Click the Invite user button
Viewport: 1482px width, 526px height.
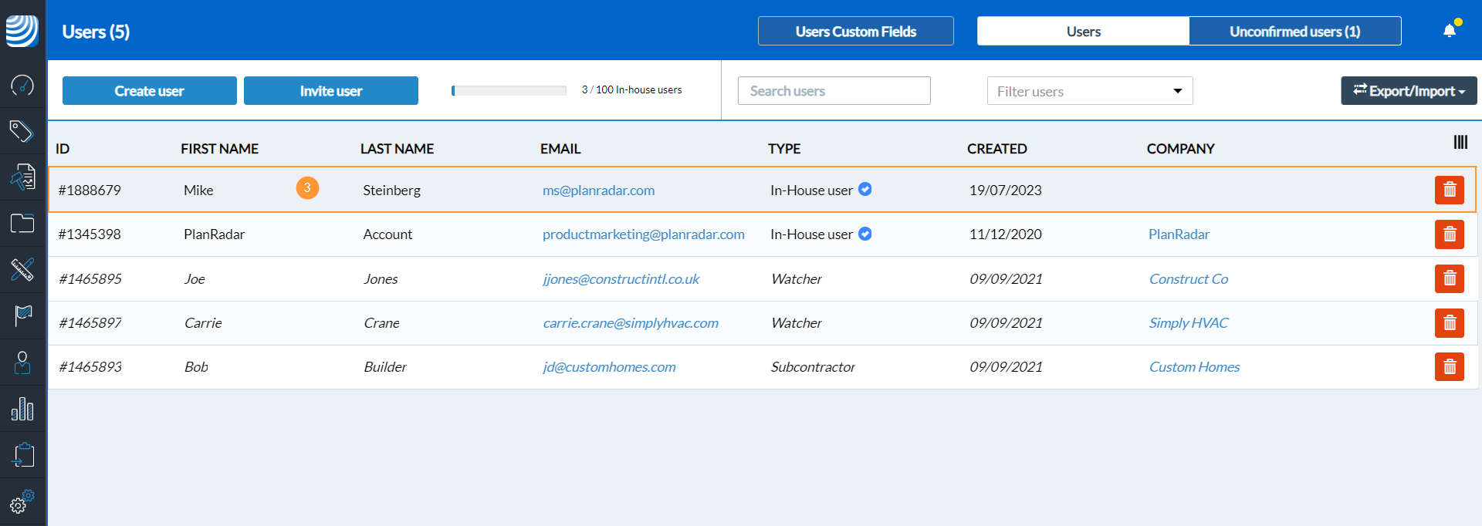pyautogui.click(x=330, y=91)
